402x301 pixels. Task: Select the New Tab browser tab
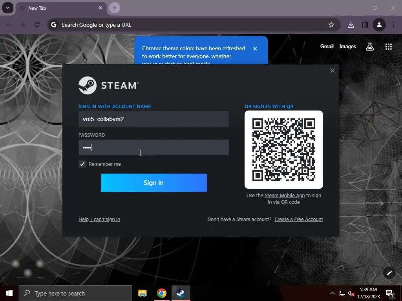(62, 8)
